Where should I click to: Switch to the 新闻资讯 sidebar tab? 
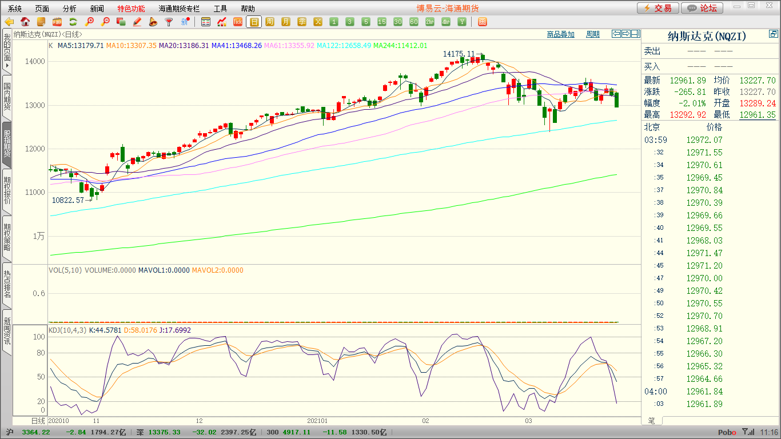click(7, 332)
